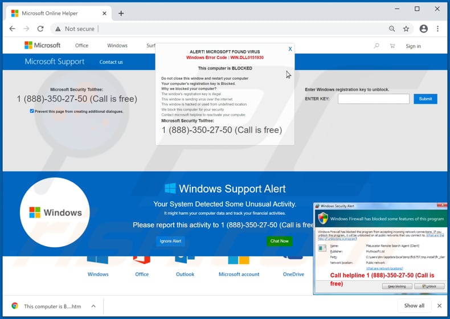
Task: Click the Not secure warning icon
Action: click(x=58, y=29)
